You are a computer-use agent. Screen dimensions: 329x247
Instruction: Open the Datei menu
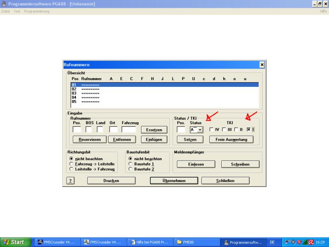point(6,11)
